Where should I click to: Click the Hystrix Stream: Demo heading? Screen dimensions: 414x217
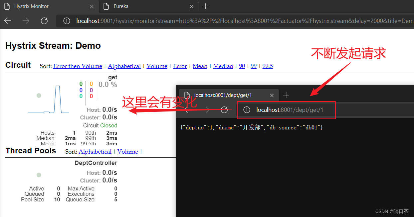[53, 46]
